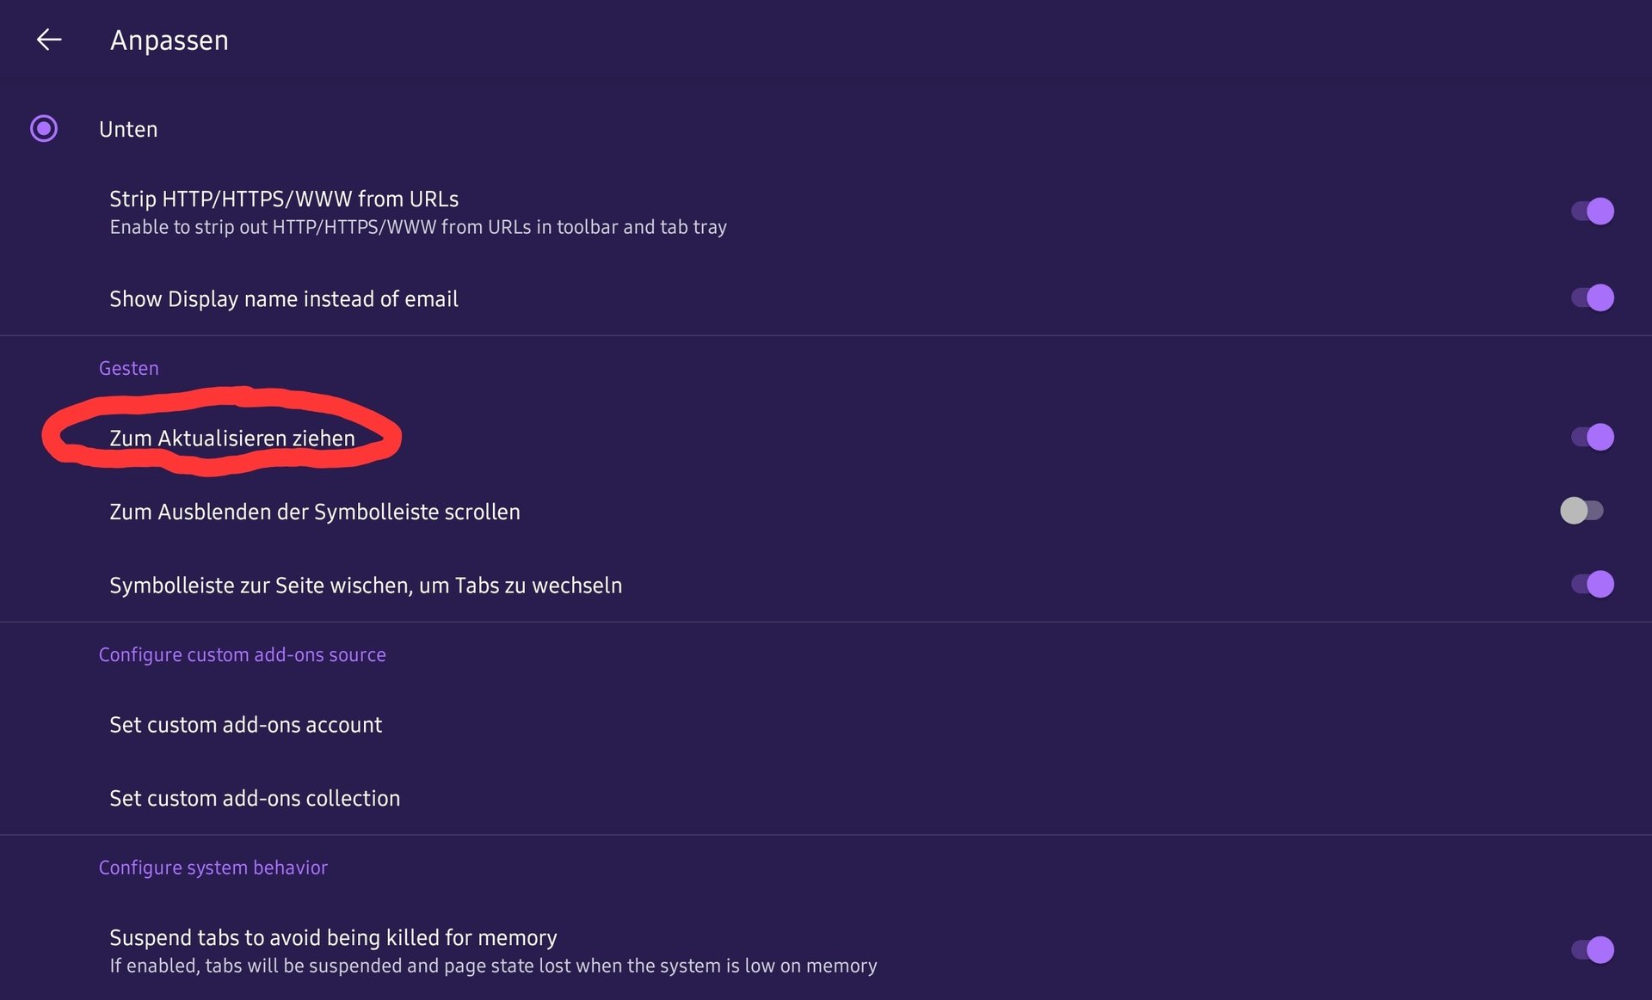The image size is (1652, 1000).
Task: Tap the Unten option label
Action: (x=128, y=130)
